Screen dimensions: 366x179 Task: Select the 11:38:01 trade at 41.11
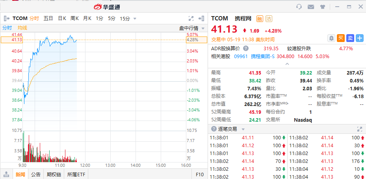pyautogui.click(x=247, y=138)
